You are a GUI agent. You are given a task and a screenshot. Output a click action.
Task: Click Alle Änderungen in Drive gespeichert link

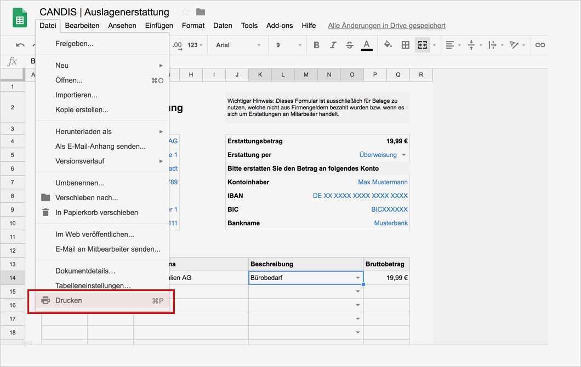tap(386, 26)
